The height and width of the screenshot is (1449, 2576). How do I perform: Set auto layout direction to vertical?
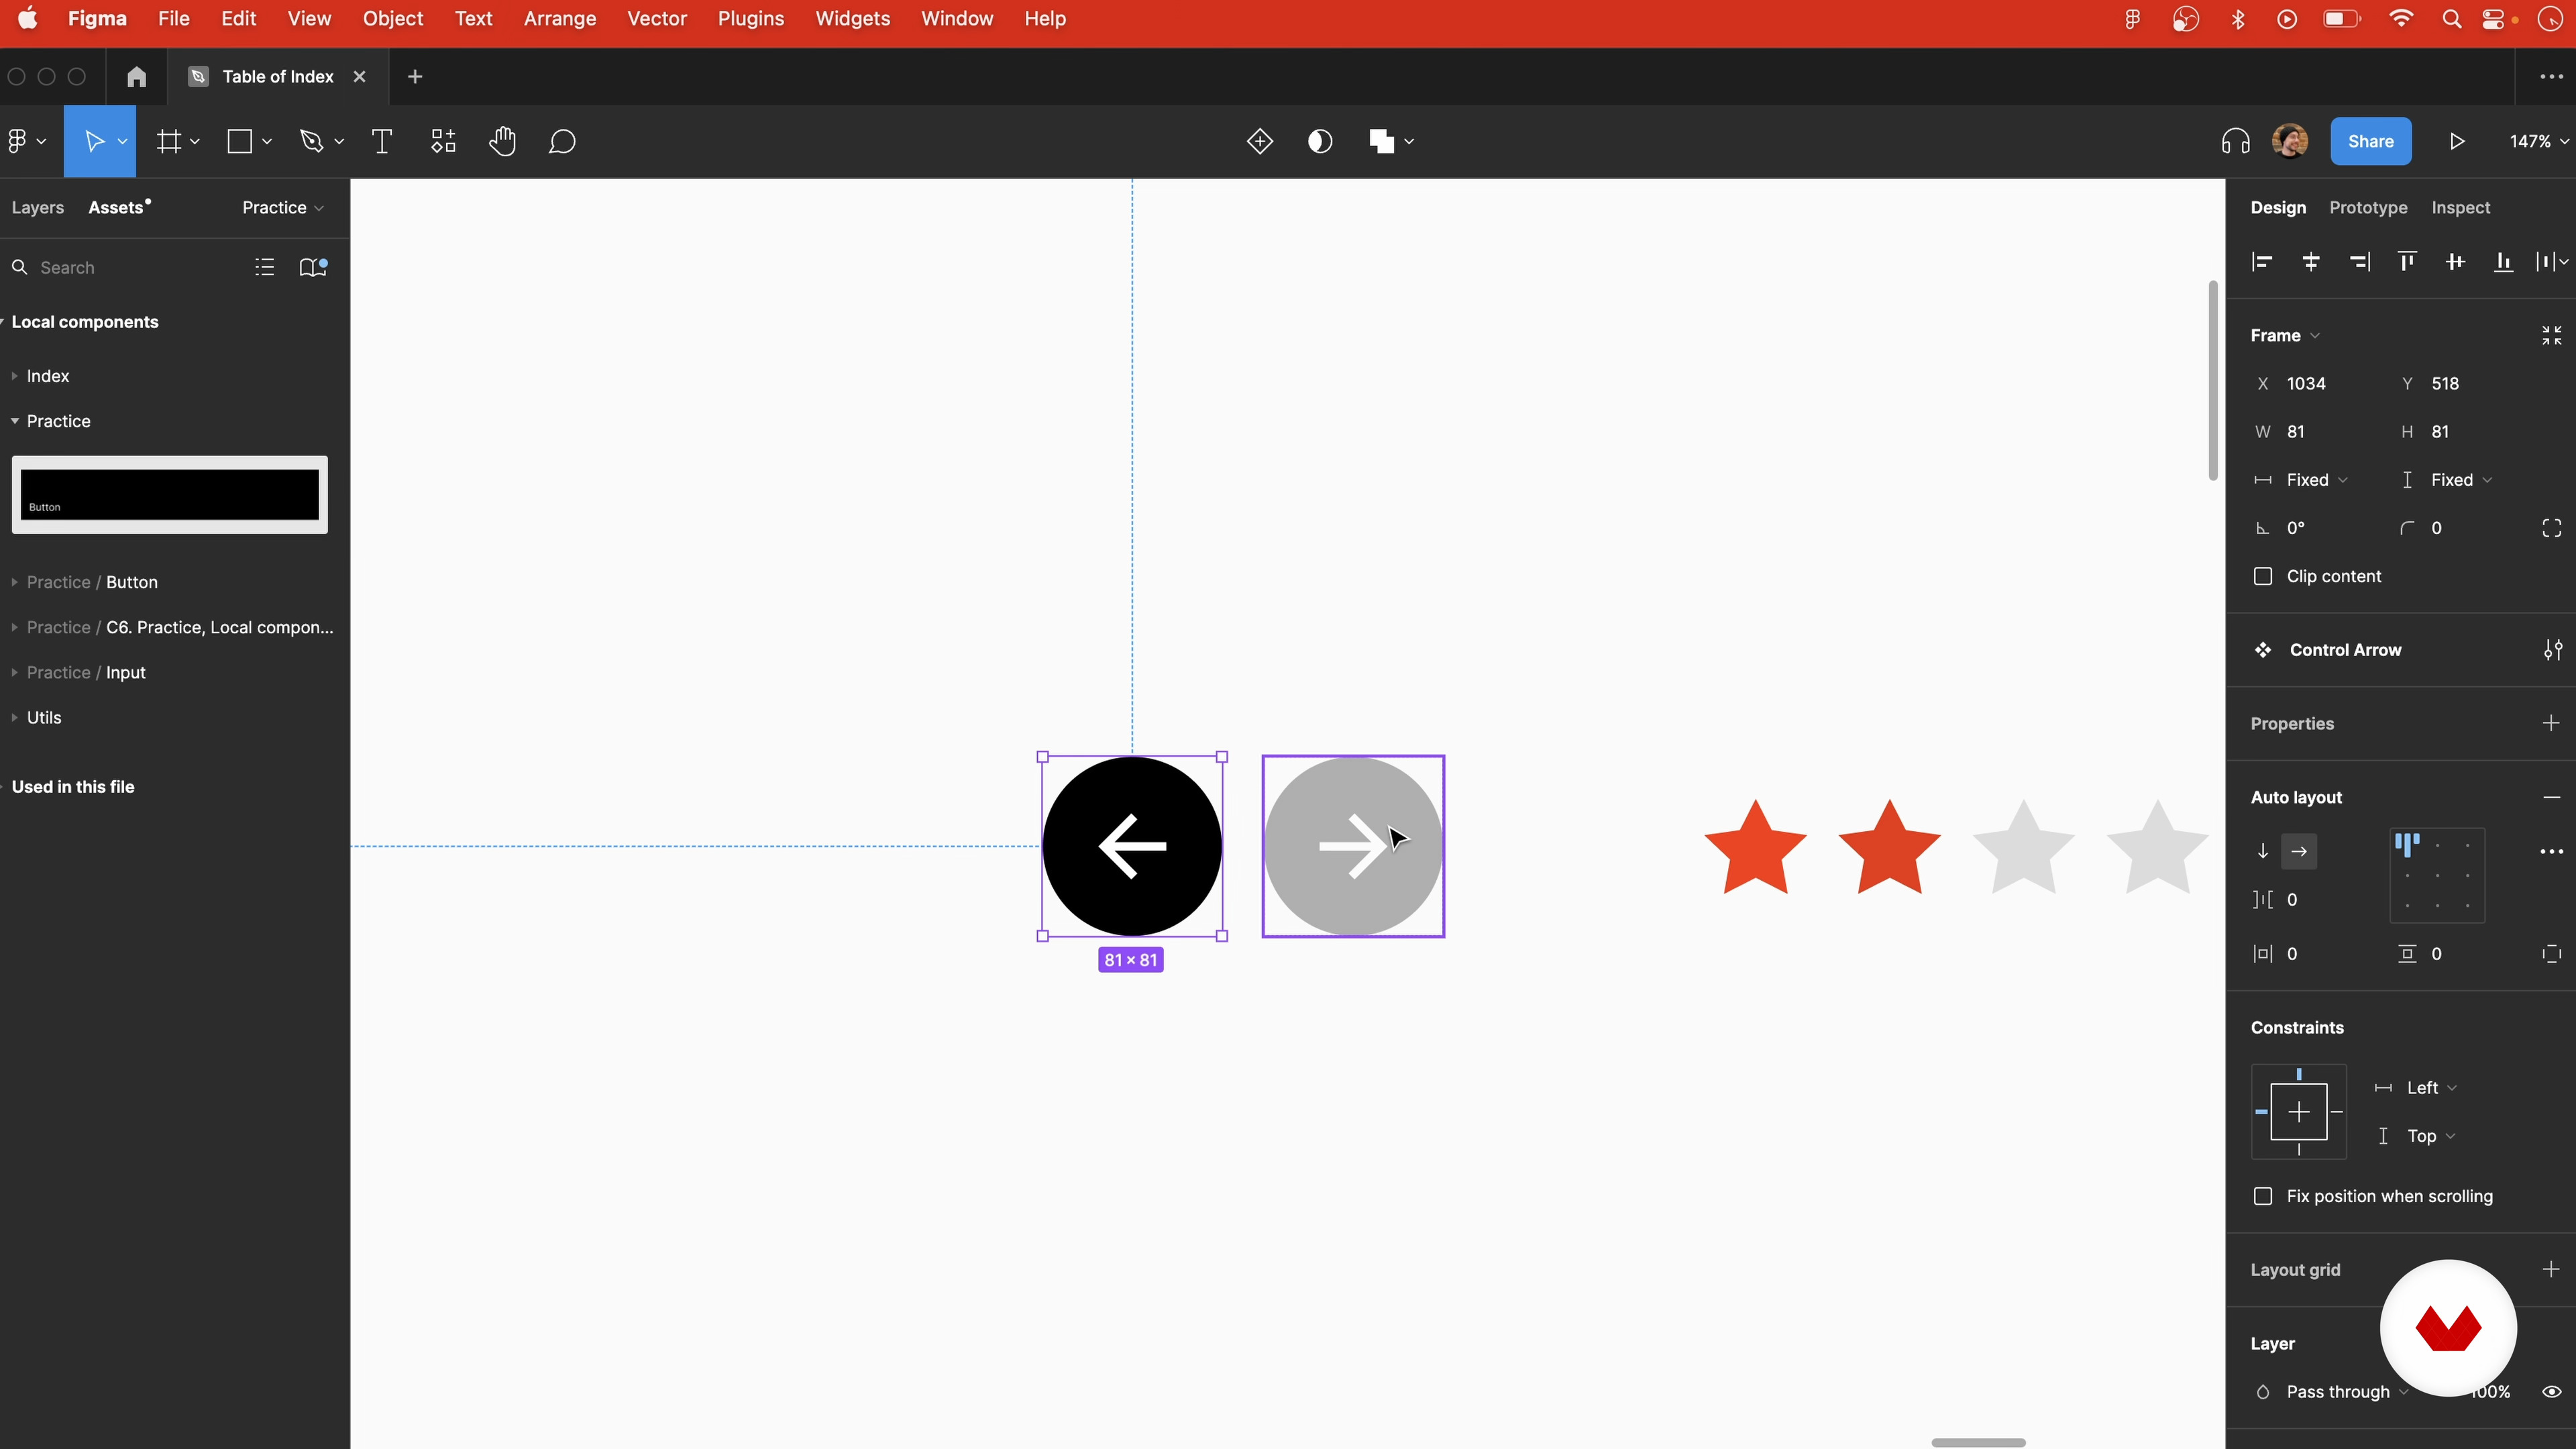point(2263,851)
